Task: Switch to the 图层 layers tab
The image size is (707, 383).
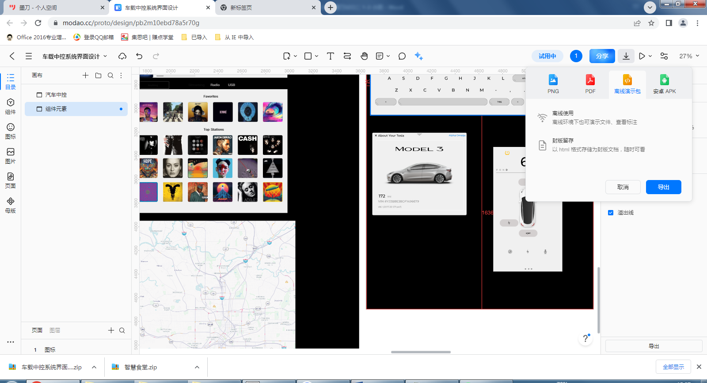Action: tap(55, 330)
